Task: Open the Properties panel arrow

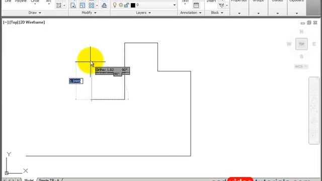Action: click(x=239, y=14)
